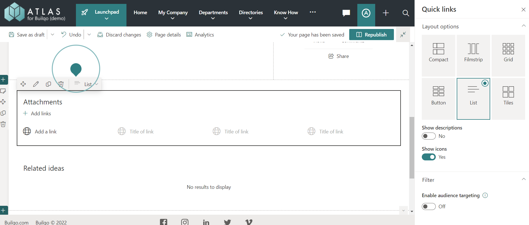Open the chat speech bubble icon
The height and width of the screenshot is (225, 529).
[346, 13]
